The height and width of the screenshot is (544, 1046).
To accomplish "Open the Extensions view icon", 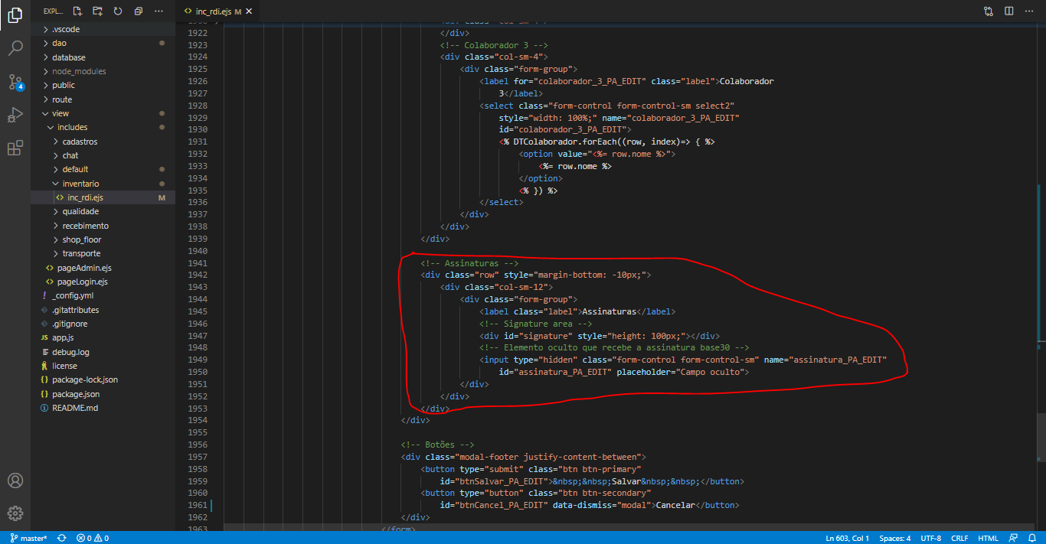I will [x=15, y=148].
